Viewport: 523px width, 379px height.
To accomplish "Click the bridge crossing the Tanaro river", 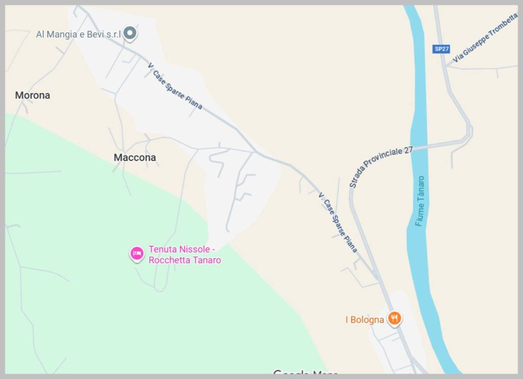I will click(419, 147).
